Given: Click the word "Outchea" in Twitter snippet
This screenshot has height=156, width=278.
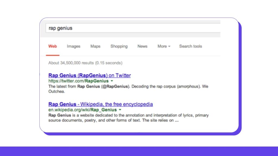Looking at the screenshot, I should [56, 92].
